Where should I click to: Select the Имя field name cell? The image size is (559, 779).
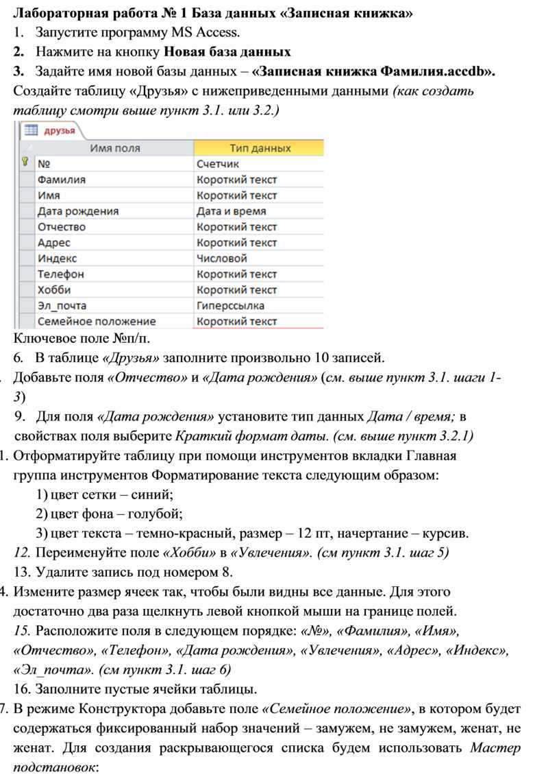point(114,195)
